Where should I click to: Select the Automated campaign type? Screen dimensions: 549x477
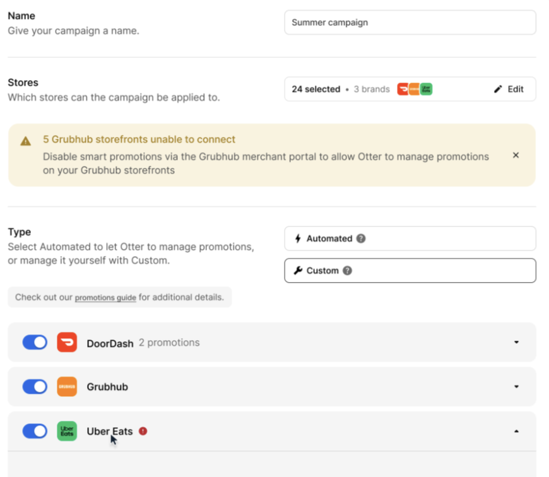click(410, 238)
